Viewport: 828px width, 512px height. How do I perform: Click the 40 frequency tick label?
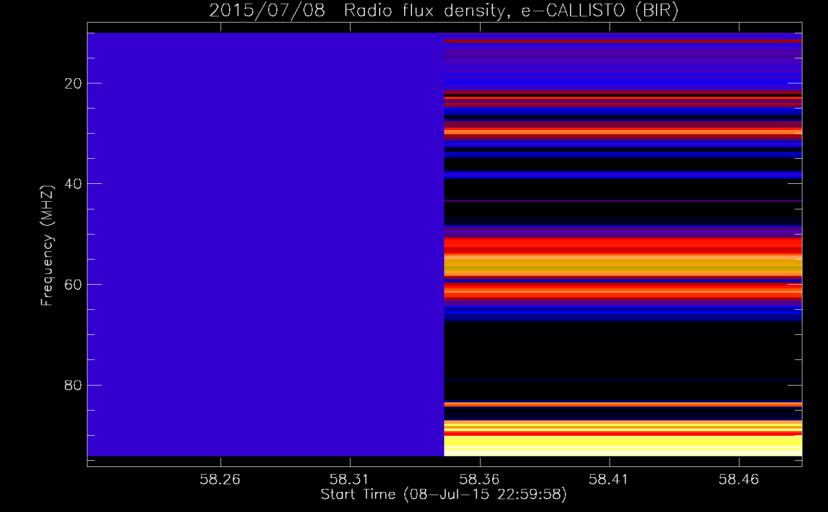(74, 184)
